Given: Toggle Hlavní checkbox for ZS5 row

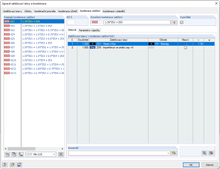Looking at the screenshot, I should pos(186,48).
